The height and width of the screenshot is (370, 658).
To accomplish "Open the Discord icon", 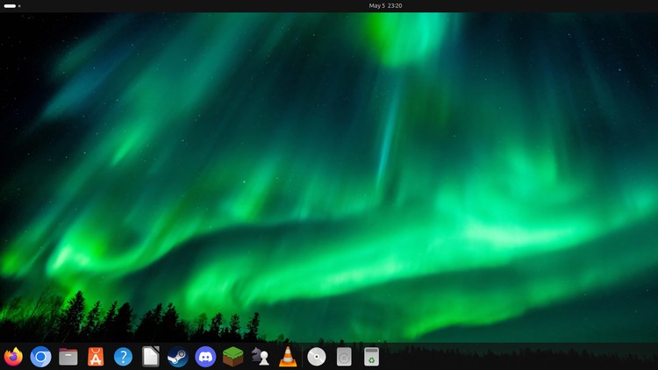I will tap(205, 357).
